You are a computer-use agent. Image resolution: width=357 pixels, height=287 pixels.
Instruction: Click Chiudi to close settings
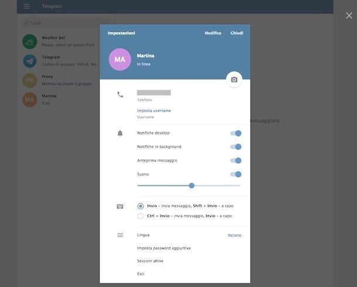tap(236, 33)
